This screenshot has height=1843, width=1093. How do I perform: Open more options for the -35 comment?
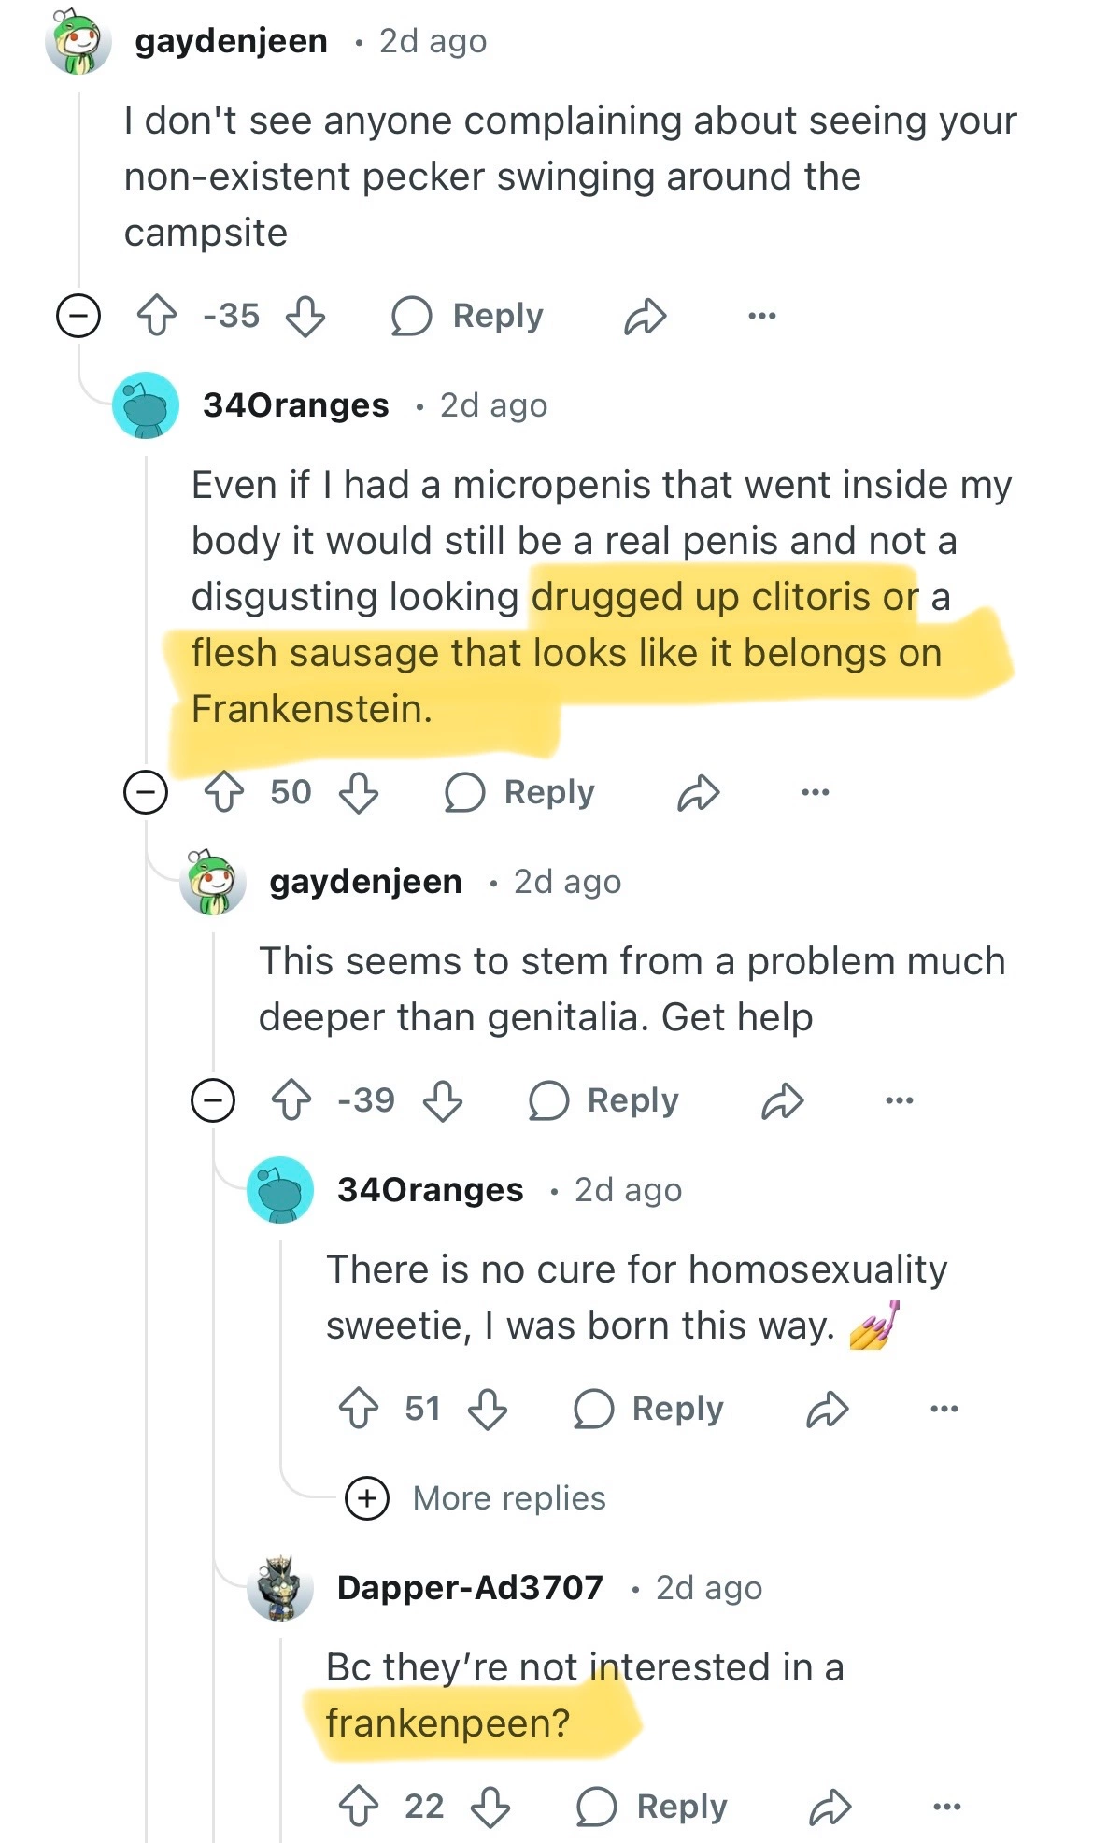point(762,316)
